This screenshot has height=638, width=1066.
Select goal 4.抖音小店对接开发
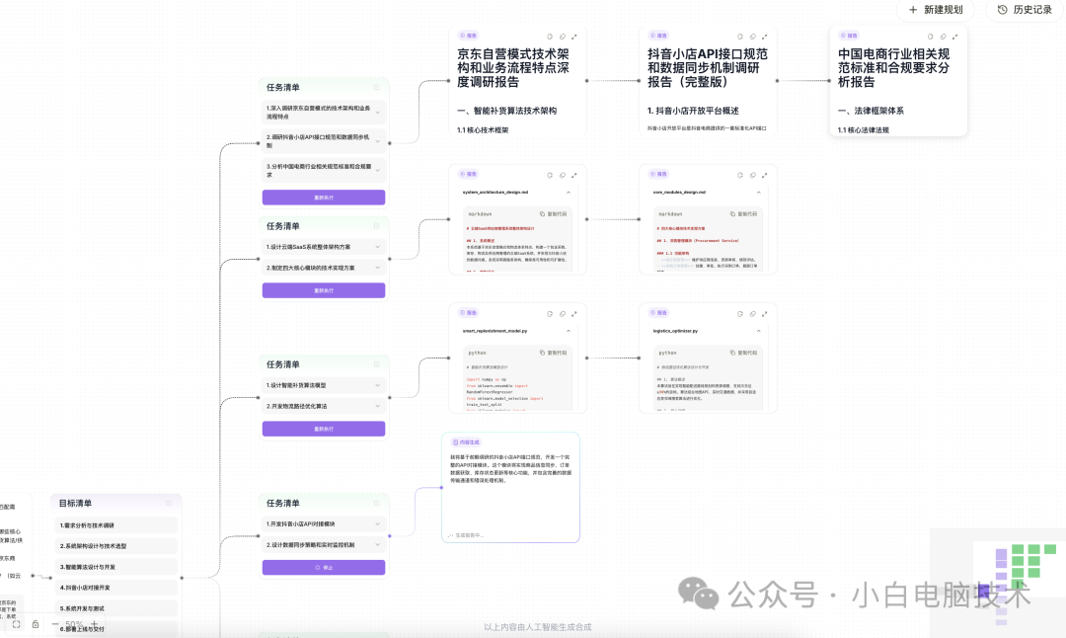pos(116,588)
